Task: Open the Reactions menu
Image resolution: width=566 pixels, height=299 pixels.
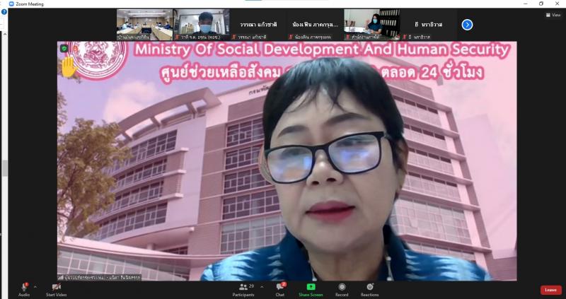Action: (x=369, y=290)
